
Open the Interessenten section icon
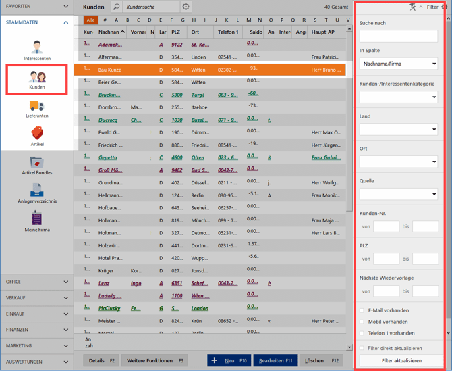36,48
